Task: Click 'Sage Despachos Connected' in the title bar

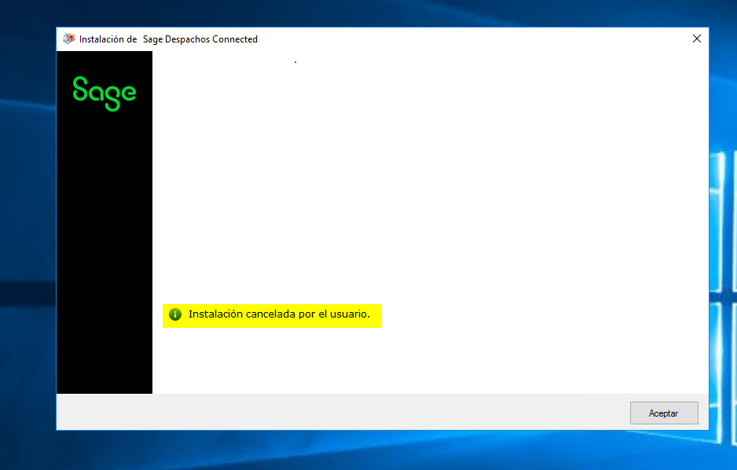Action: pos(200,39)
